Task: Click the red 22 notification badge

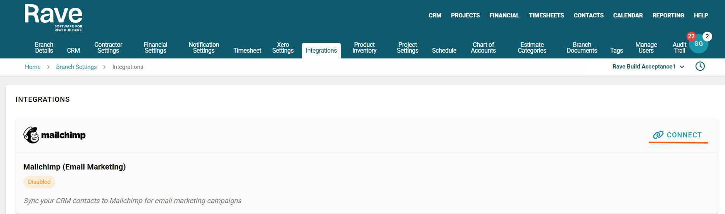Action: (x=691, y=36)
